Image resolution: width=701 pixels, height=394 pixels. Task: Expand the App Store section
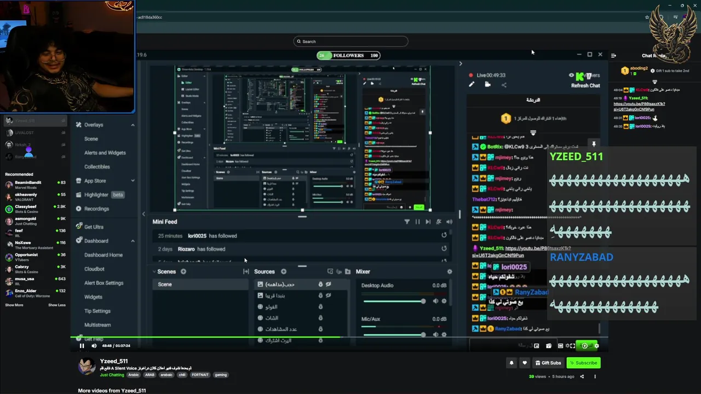133,181
